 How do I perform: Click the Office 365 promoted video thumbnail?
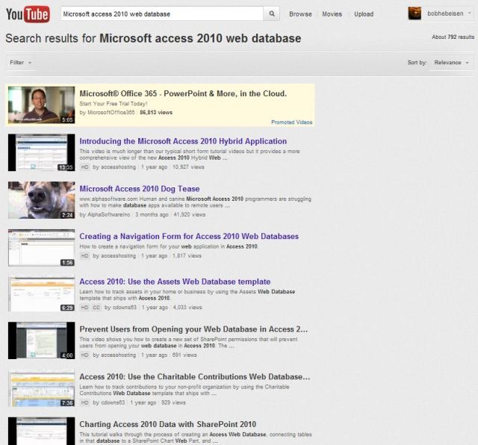[x=42, y=105]
